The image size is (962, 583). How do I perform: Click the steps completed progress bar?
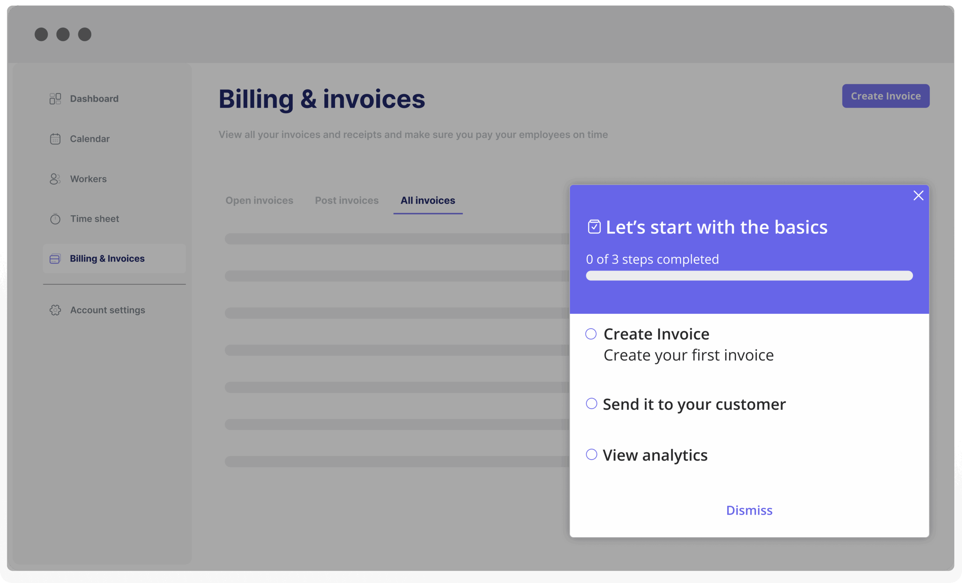pyautogui.click(x=749, y=276)
